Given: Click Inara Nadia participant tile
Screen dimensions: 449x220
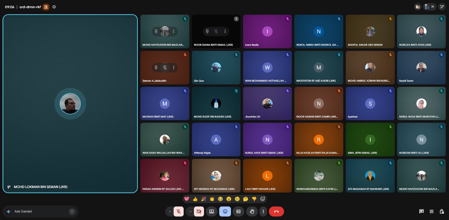Looking at the screenshot, I should point(267,31).
